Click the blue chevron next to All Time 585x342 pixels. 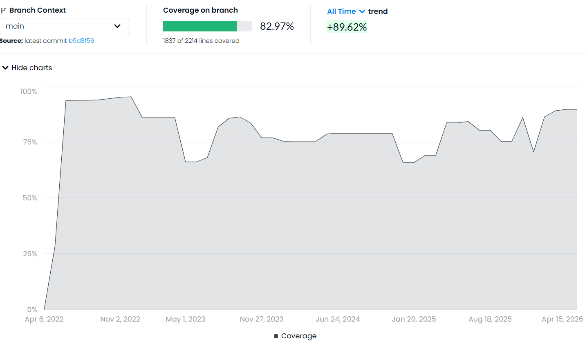click(x=362, y=11)
